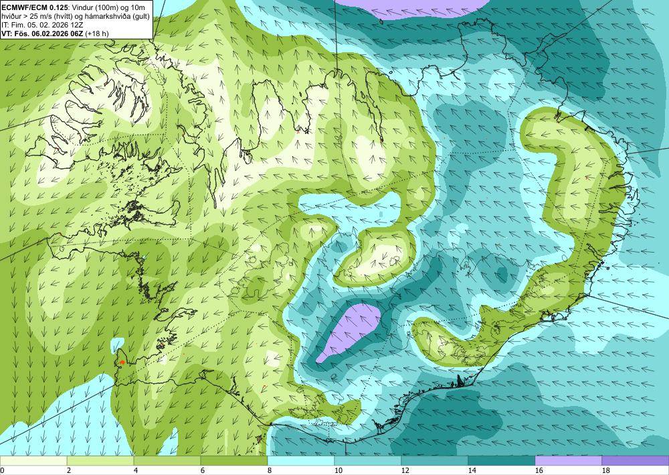Click the legend tick label "18"

[605, 470]
